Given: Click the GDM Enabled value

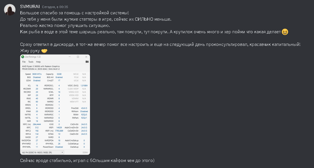Looking at the screenshot, I should 37,81.
